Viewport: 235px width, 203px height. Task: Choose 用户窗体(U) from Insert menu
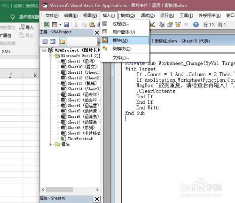coord(125,32)
